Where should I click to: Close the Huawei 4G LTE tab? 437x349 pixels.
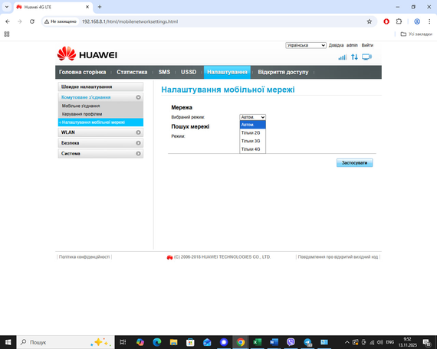[87, 7]
